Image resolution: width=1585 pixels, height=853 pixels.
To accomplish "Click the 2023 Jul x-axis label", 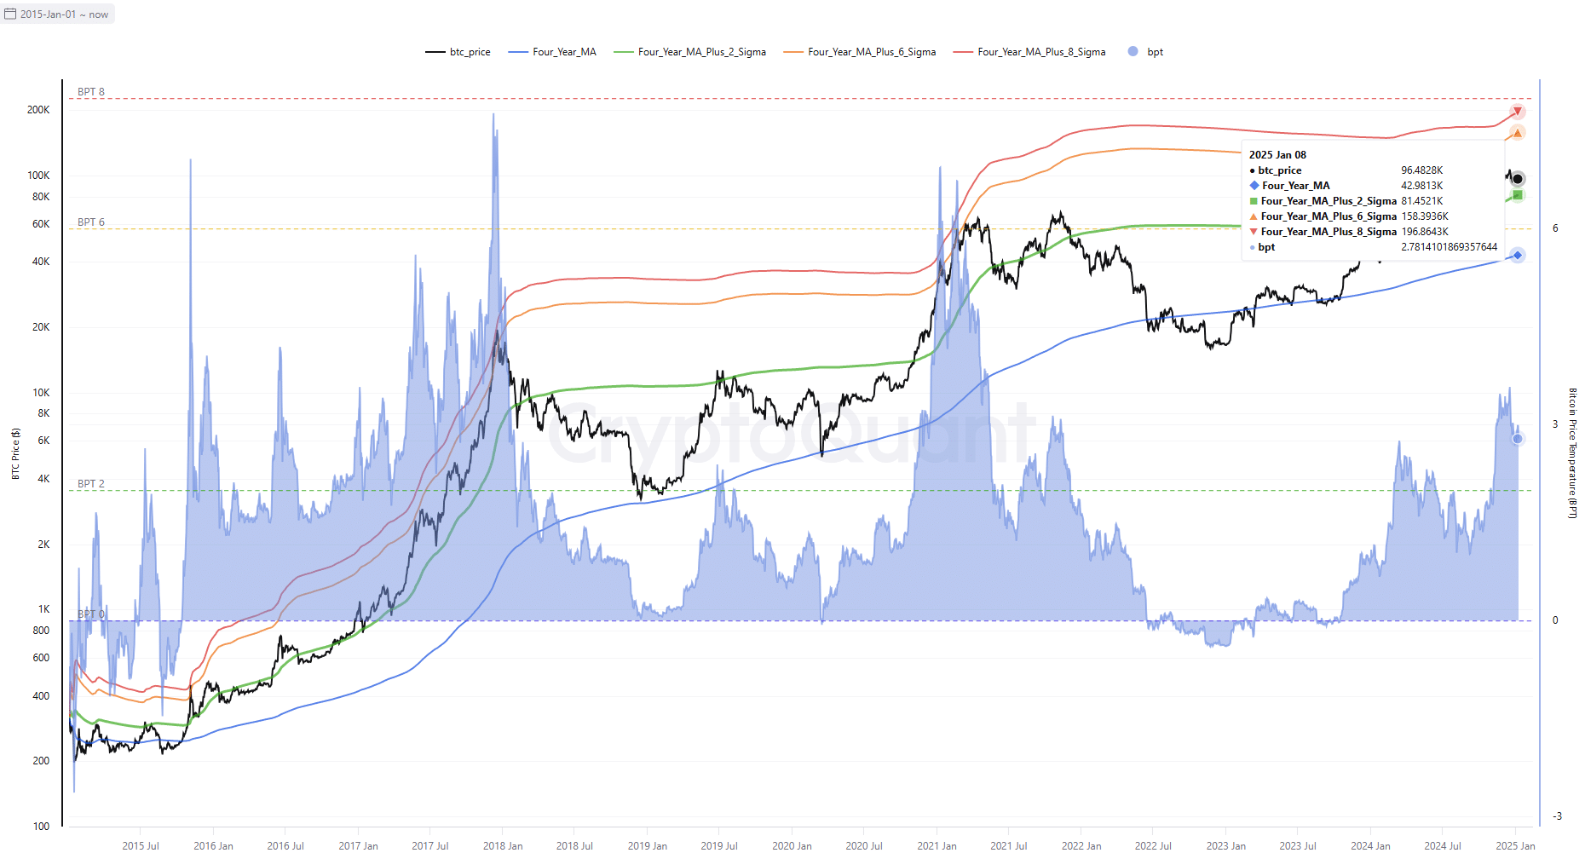I will pyautogui.click(x=1298, y=846).
